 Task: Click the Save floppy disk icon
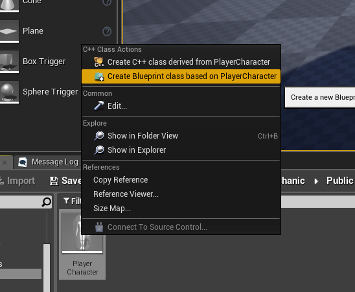pos(54,181)
